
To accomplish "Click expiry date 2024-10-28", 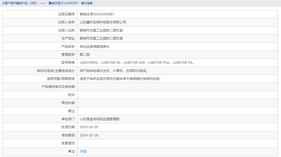I will click(89, 135).
